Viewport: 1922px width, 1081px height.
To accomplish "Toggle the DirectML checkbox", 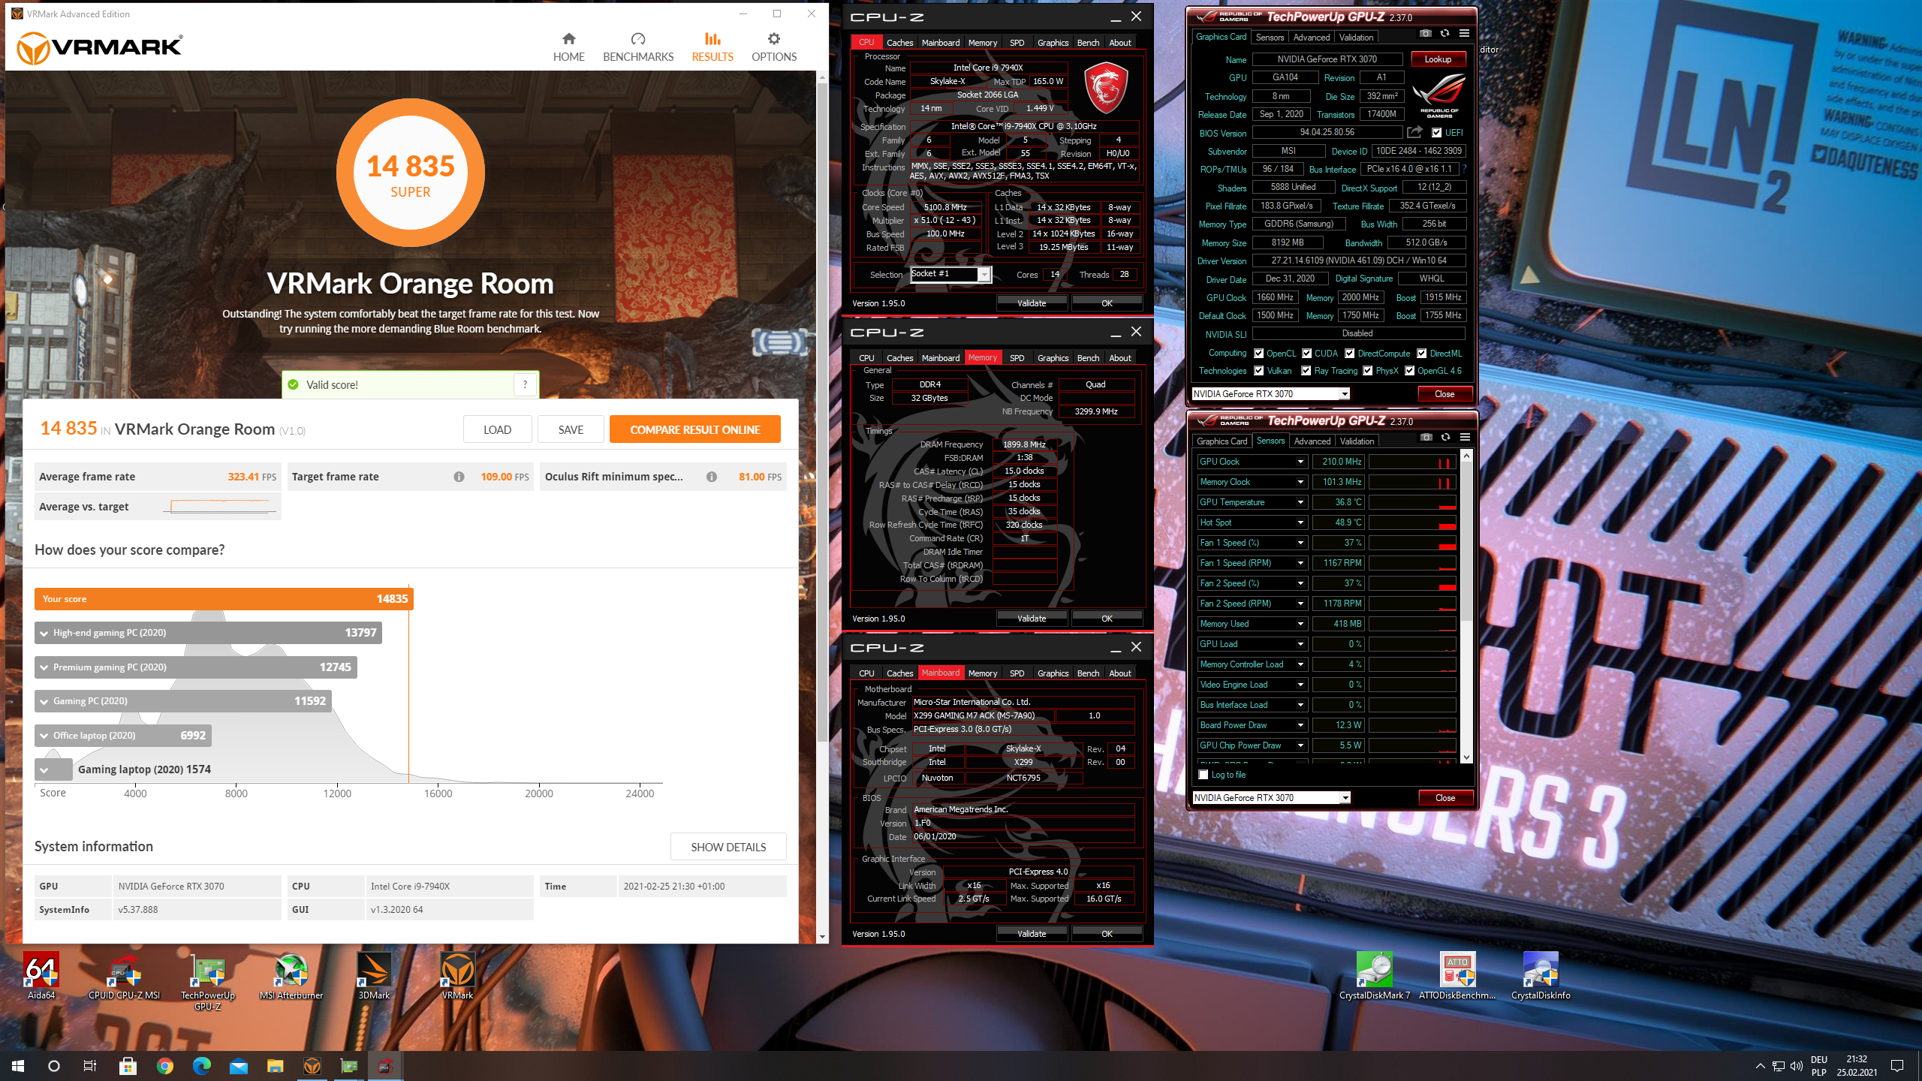I will 1422,354.
